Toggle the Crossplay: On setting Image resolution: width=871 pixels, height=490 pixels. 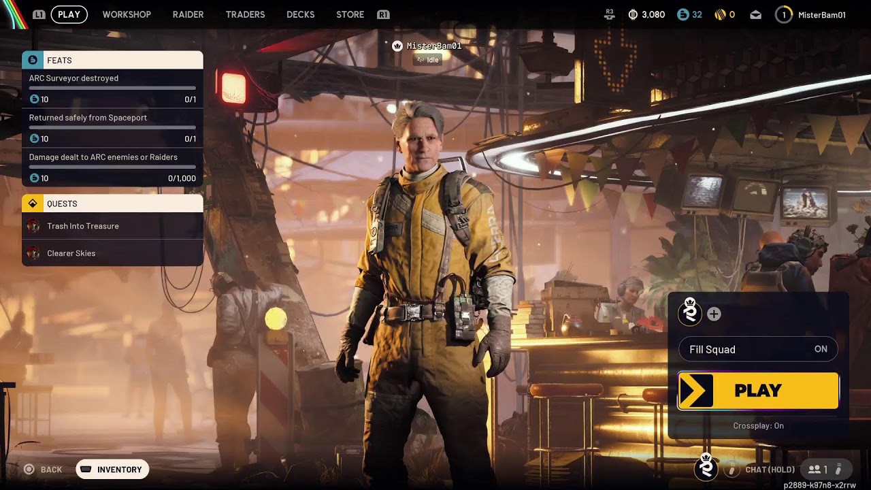coord(758,426)
